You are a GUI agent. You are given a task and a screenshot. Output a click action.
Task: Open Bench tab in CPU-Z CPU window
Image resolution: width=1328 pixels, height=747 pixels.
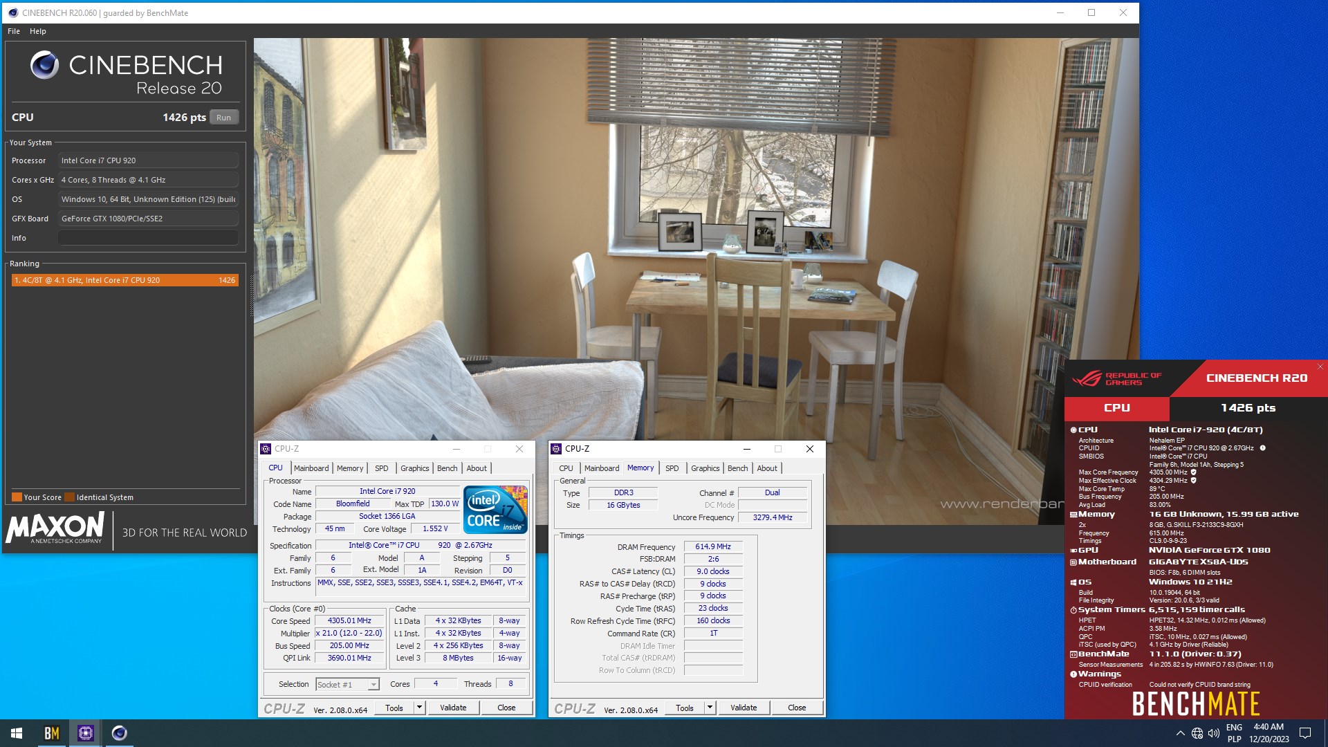tap(448, 468)
